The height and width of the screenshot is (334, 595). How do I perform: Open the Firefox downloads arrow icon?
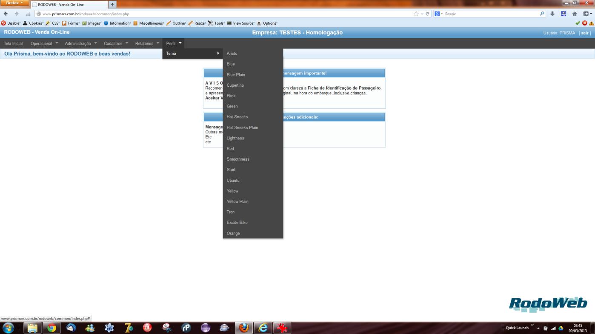click(552, 14)
